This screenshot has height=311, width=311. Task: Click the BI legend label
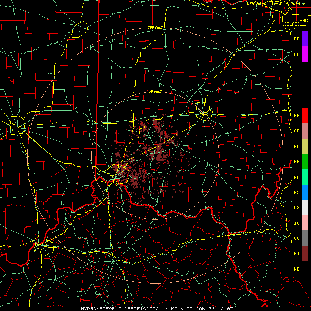pos(296,254)
